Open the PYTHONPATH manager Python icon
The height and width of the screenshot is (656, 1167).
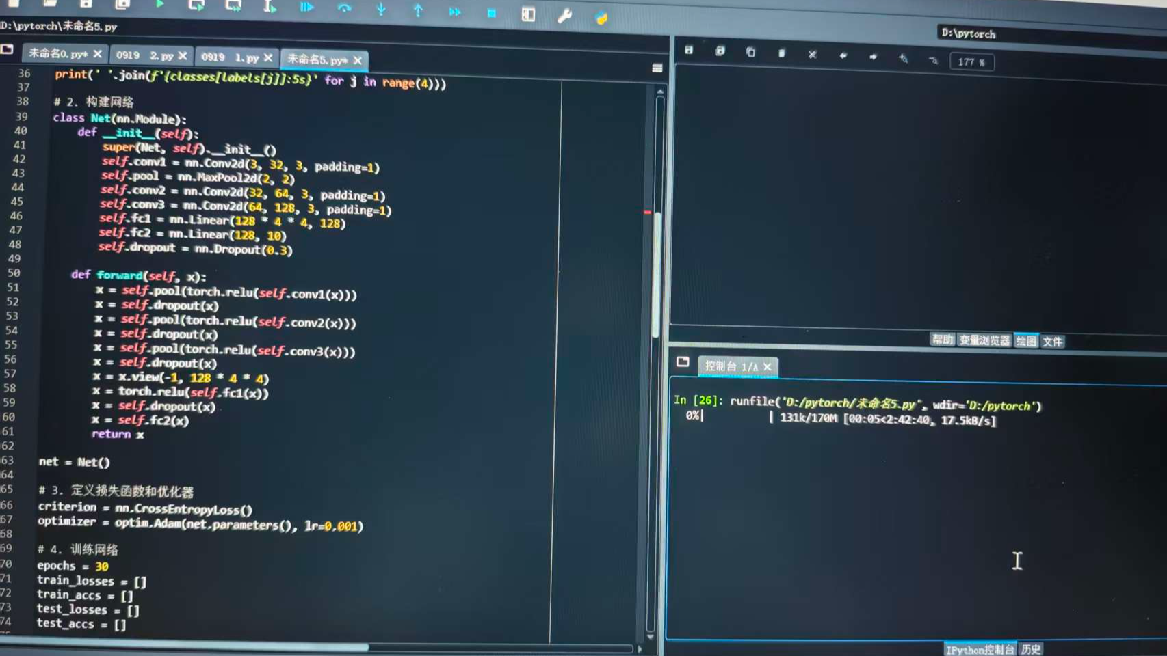coord(601,18)
